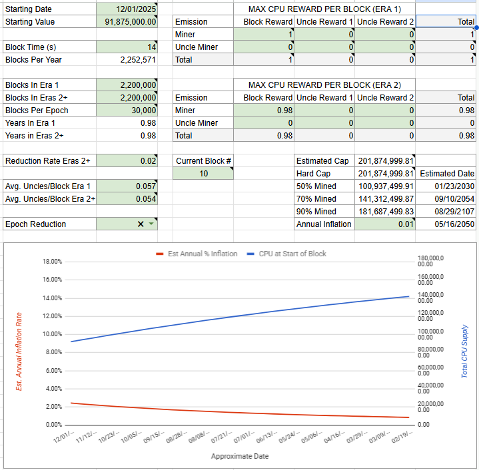The height and width of the screenshot is (470, 479).
Task: Select the Estimated Date header cell
Action: (446, 173)
